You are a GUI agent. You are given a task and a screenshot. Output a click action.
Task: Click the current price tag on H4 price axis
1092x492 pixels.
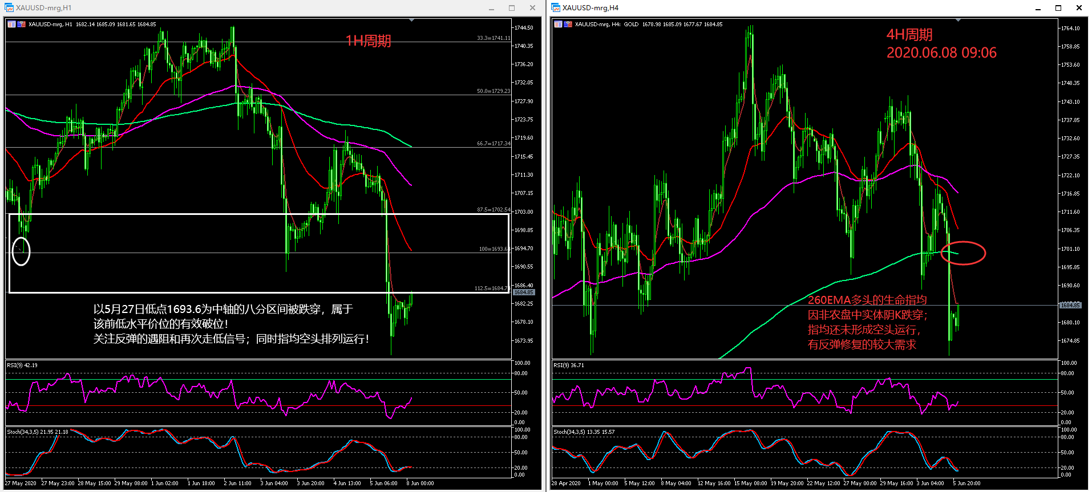pyautogui.click(x=1070, y=306)
